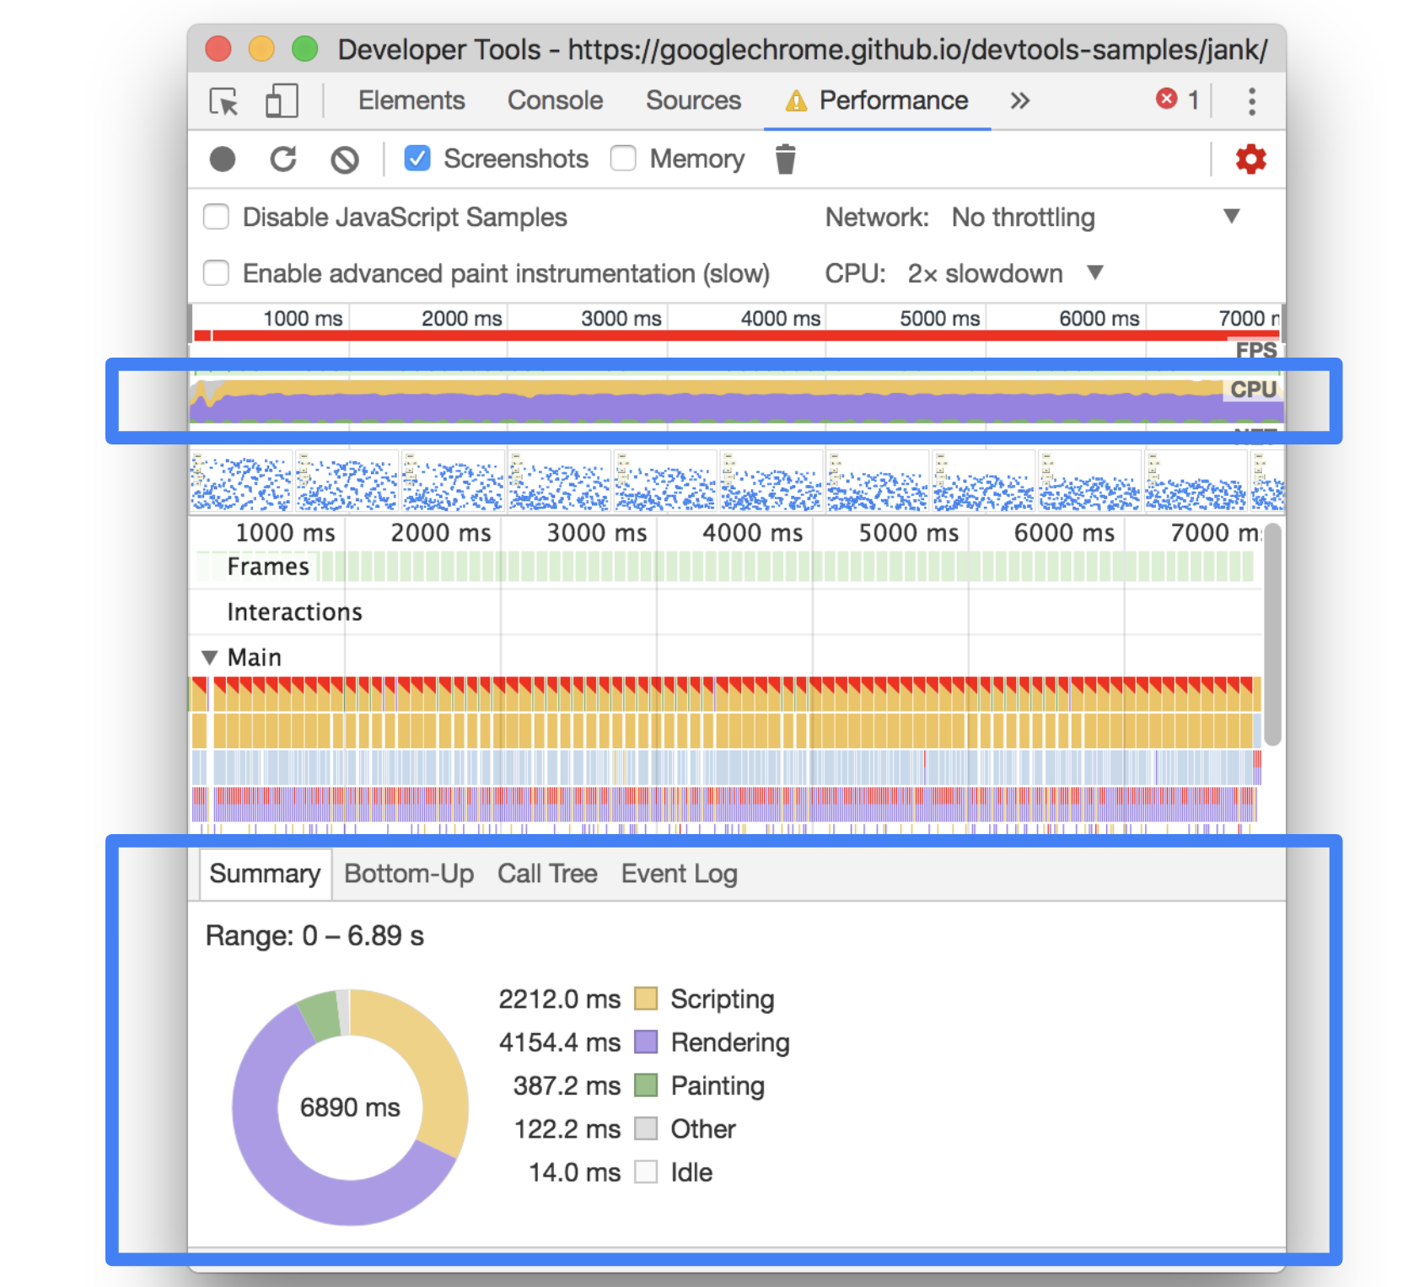Open the DevTools three-dot menu

(x=1252, y=101)
